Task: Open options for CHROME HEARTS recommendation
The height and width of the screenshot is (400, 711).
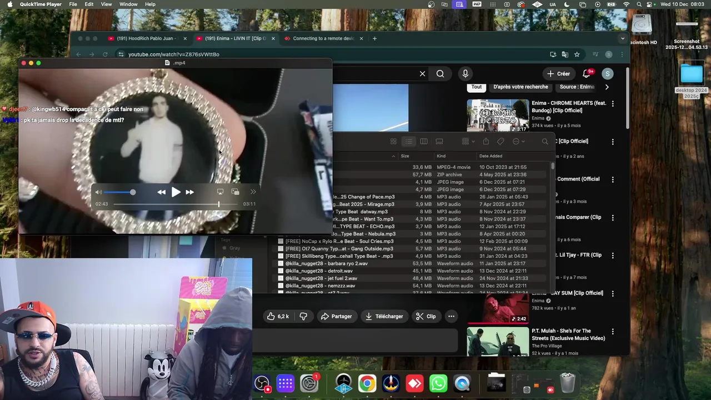Action: pyautogui.click(x=613, y=104)
